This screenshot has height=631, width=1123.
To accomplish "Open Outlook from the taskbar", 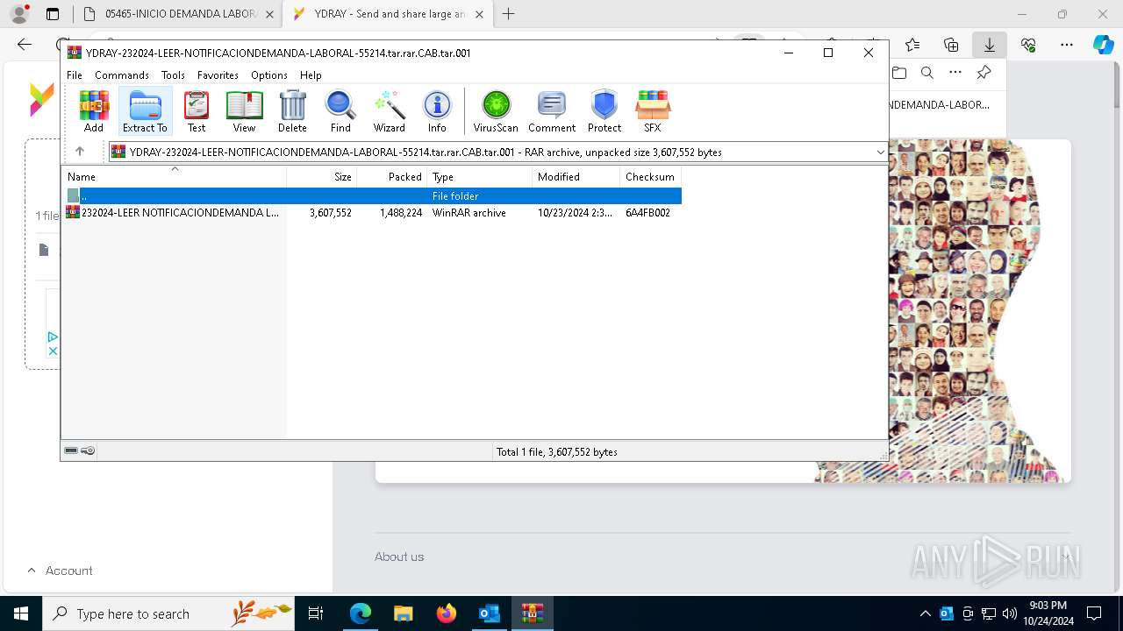I will pyautogui.click(x=489, y=613).
